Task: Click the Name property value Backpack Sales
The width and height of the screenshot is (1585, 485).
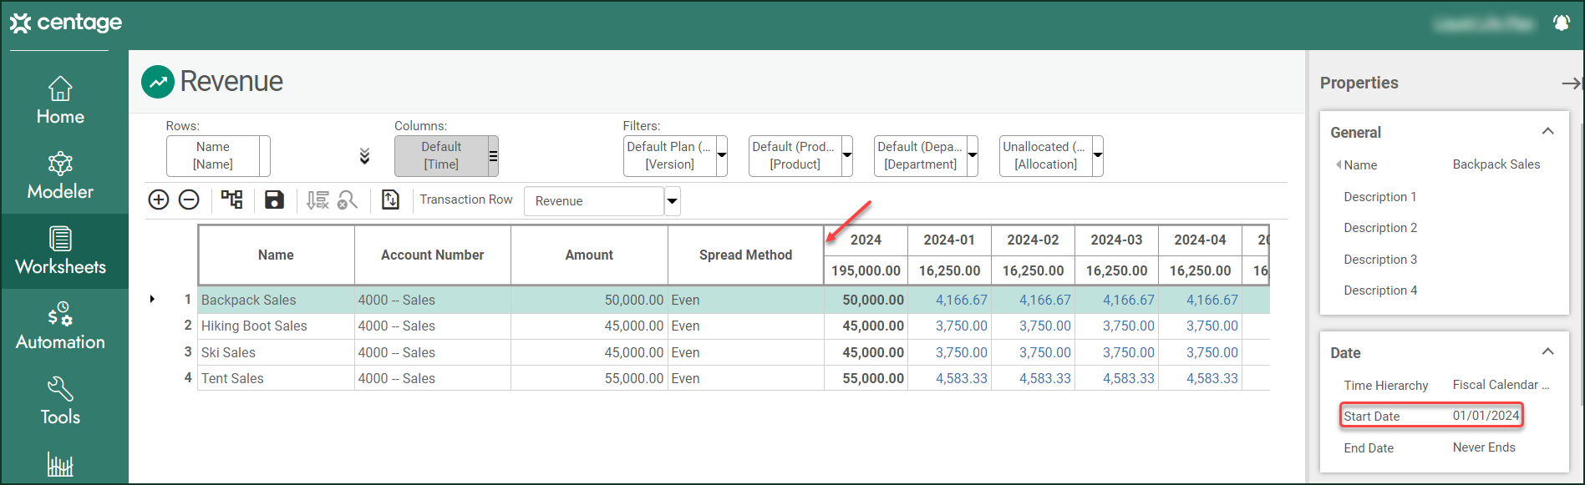Action: point(1496,164)
